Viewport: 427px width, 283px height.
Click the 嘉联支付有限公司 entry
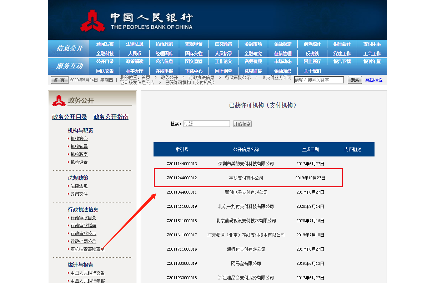coord(246,178)
